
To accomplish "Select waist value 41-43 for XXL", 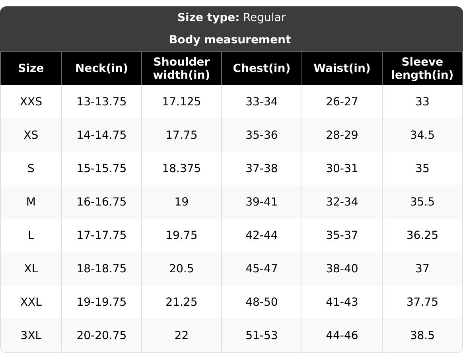I will 342,302.
